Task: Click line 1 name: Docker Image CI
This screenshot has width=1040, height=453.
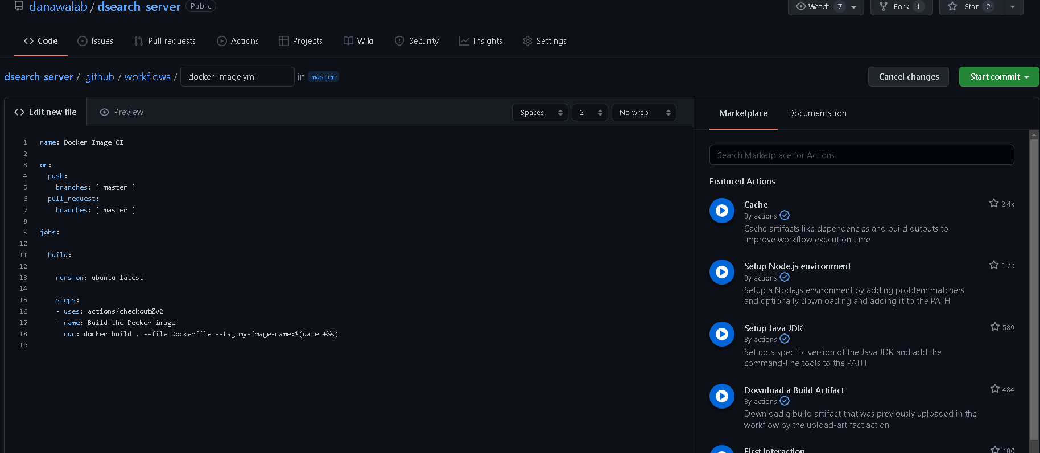Action: (81, 142)
